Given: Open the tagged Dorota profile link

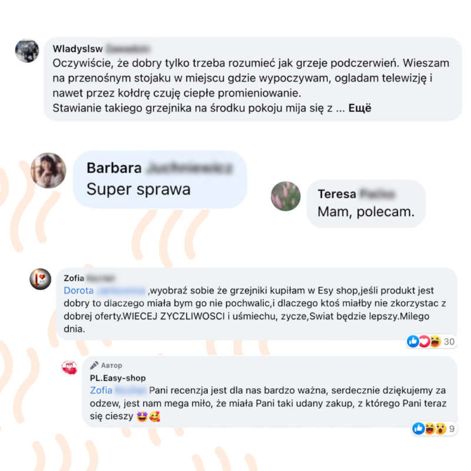Looking at the screenshot, I should 105,290.
